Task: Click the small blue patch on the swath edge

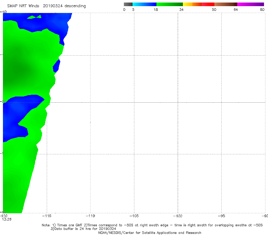Action: 56,66
